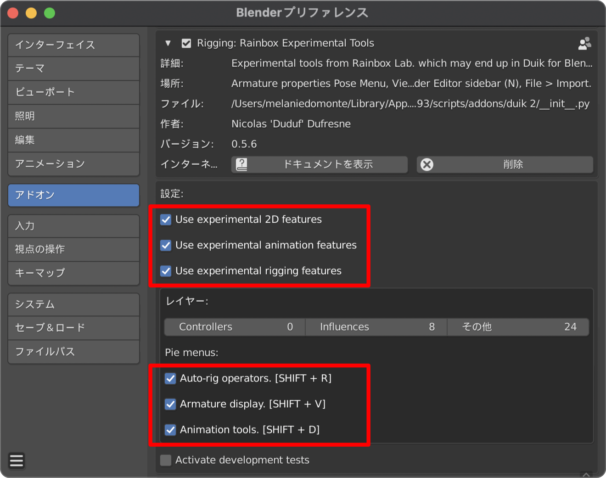The image size is (606, 478).
Task: Open the ビューポート preferences tab
Action: click(73, 92)
